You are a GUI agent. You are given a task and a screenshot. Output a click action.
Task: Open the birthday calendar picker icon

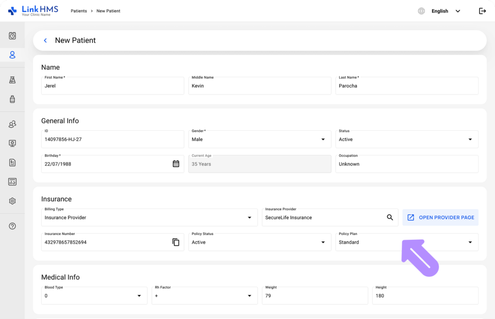[x=176, y=164]
